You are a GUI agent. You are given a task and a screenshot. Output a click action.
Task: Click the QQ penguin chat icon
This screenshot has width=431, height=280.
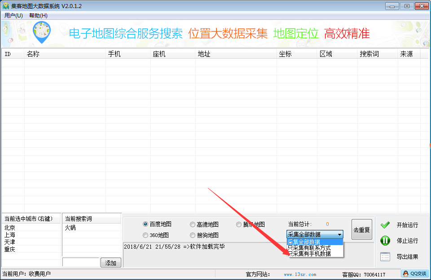(x=405, y=273)
